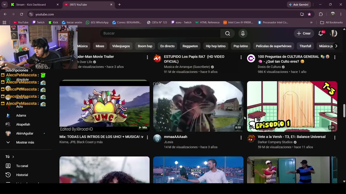Open the JLesis channel avatar
346x194 pixels.
[x=157, y=138]
